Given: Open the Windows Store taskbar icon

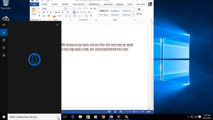Looking at the screenshot, I should click(x=88, y=117).
